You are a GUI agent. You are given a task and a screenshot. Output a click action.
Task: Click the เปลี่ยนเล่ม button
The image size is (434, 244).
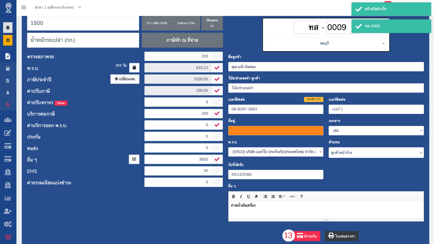pyautogui.click(x=125, y=79)
